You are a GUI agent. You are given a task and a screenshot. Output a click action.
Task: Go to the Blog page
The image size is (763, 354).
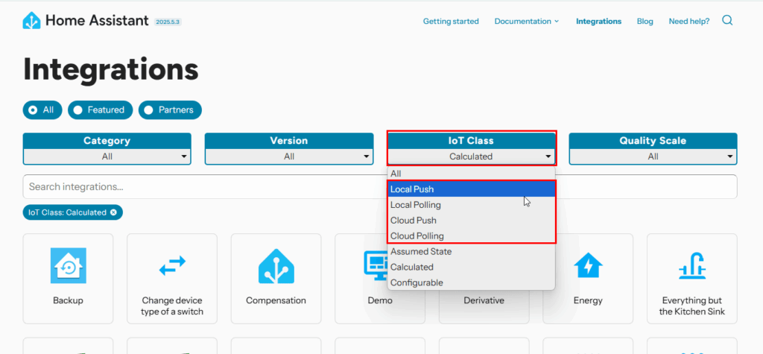tap(645, 22)
